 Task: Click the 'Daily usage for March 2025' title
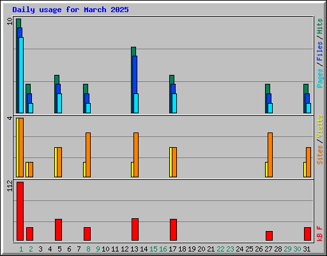(x=70, y=10)
